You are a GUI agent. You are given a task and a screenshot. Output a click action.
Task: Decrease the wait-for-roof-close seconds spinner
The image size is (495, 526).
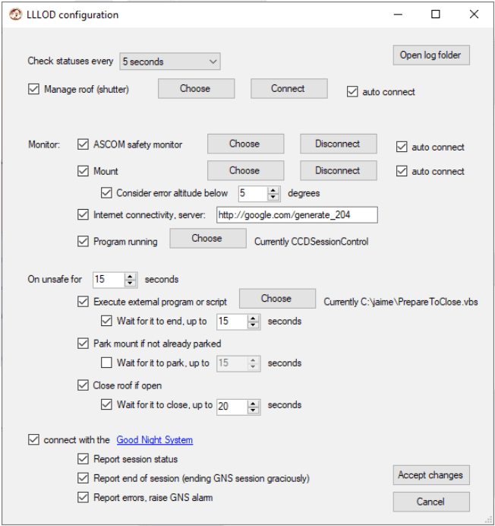253,410
